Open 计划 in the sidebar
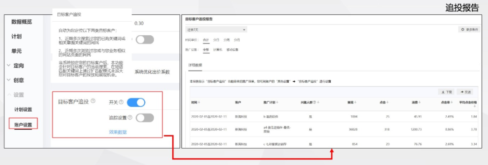The image size is (488, 165). tap(17, 37)
